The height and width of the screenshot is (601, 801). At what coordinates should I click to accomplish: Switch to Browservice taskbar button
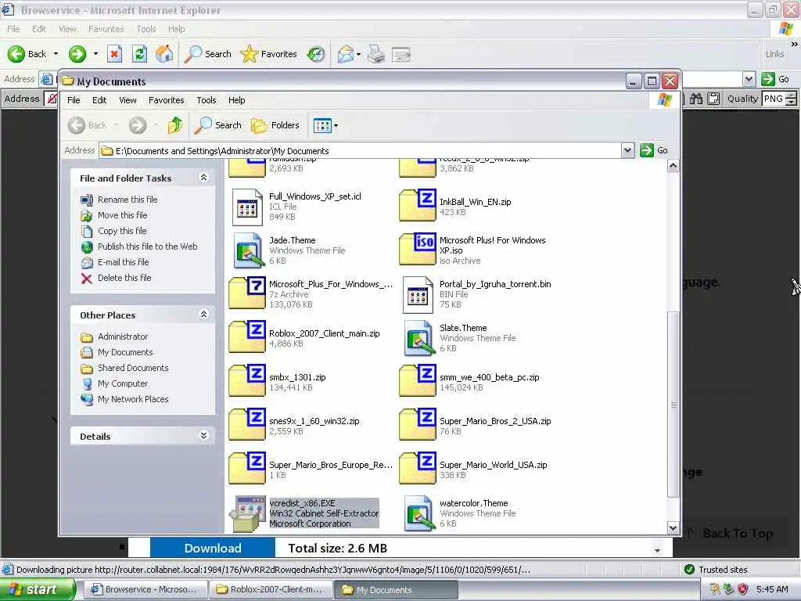tap(145, 589)
